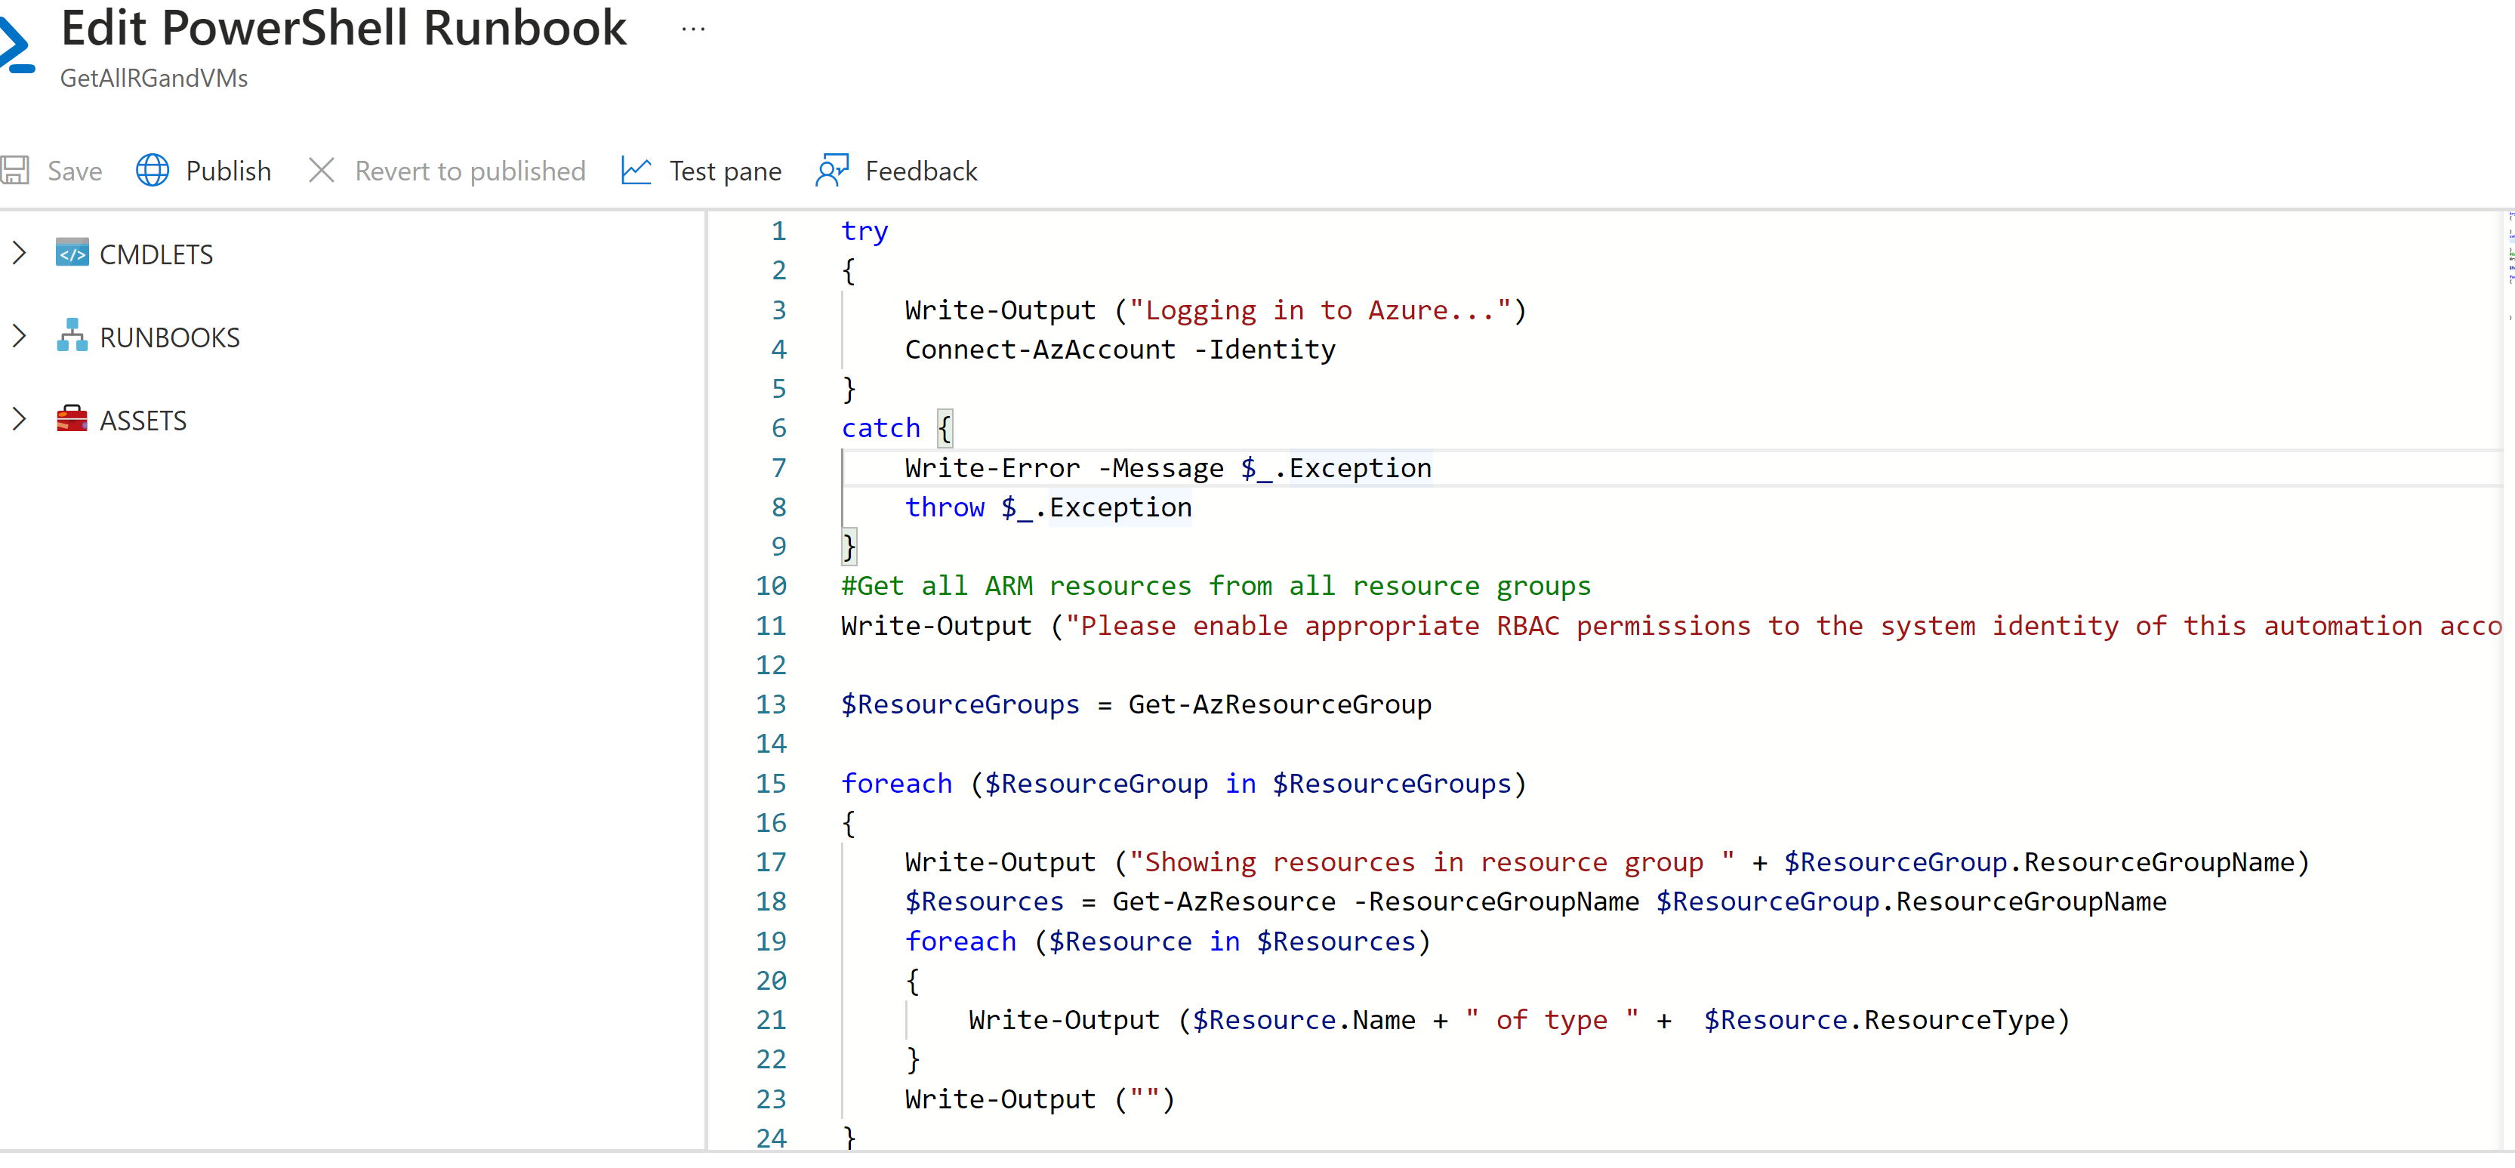The width and height of the screenshot is (2515, 1168).
Task: Expand the ASSETS tree node
Action: 19,419
